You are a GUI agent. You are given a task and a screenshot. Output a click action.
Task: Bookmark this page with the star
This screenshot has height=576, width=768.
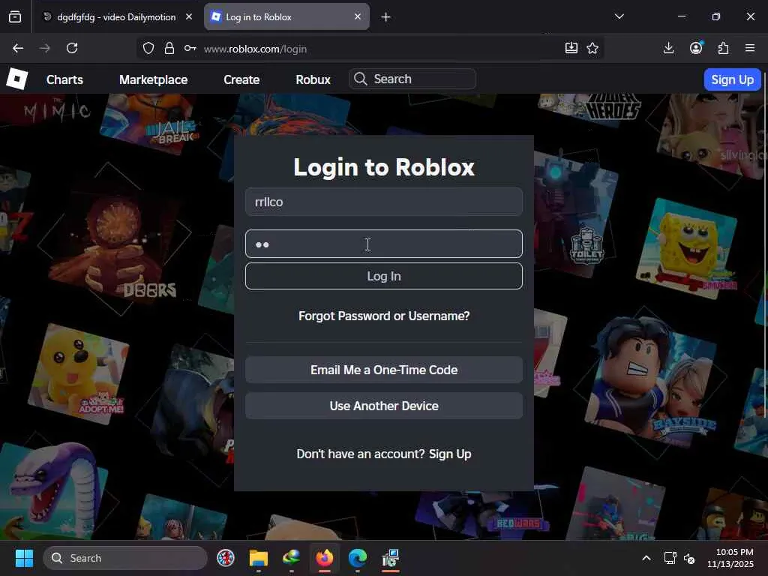pyautogui.click(x=592, y=48)
